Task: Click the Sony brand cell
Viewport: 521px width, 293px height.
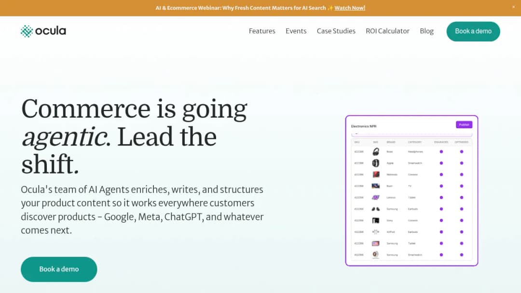Action: (x=389, y=220)
